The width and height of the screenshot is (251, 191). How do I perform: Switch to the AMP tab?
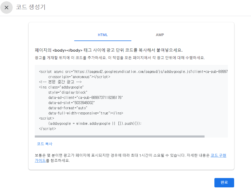click(160, 35)
